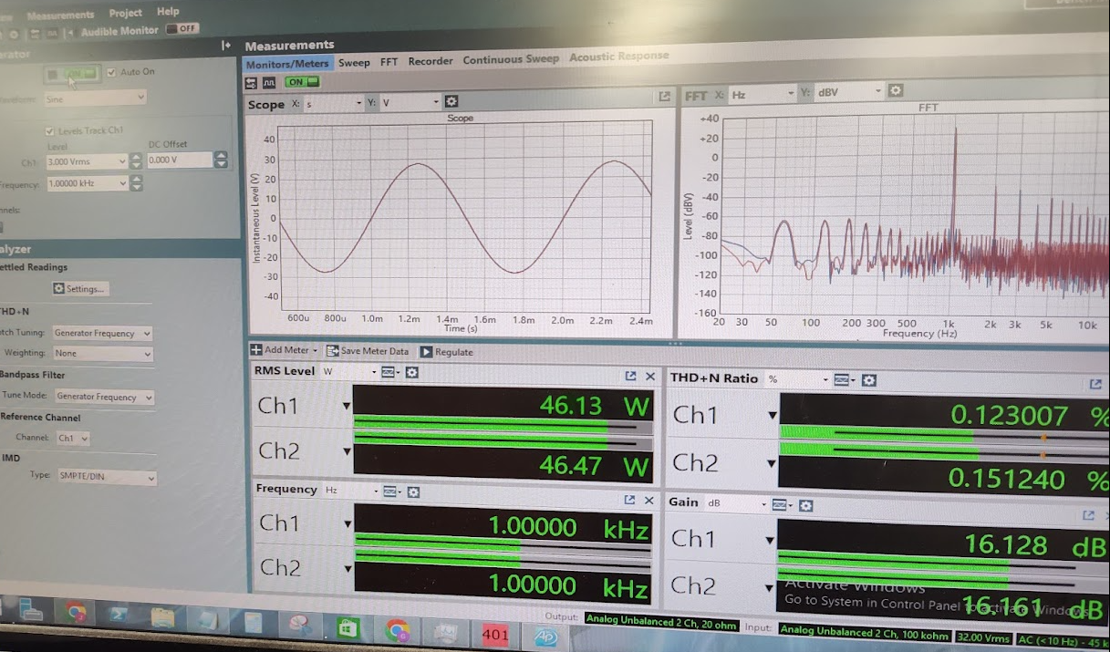Click Save Meter Data icon
Screen dimensions: 1110x652
(x=331, y=351)
